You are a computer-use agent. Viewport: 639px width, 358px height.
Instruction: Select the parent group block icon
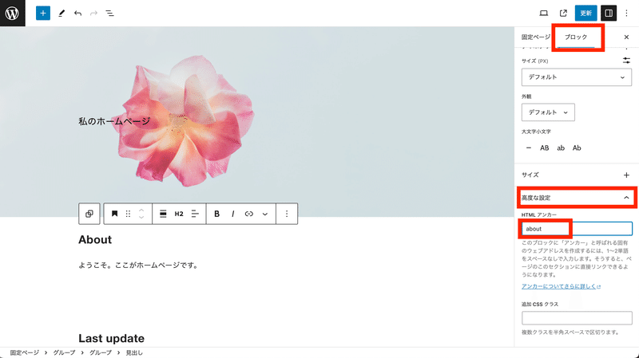tap(89, 214)
